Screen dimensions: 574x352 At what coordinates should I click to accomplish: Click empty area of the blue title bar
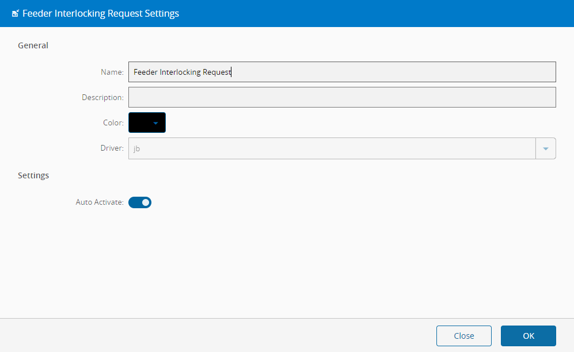[x=374, y=14]
